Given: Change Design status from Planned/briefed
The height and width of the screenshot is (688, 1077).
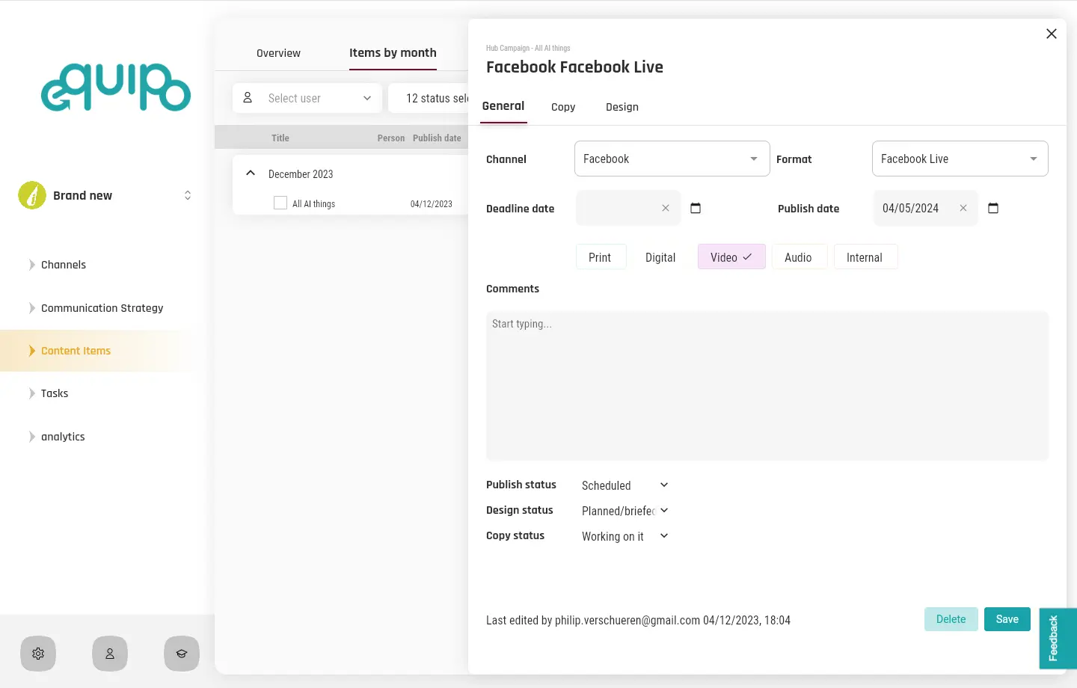Looking at the screenshot, I should point(625,511).
